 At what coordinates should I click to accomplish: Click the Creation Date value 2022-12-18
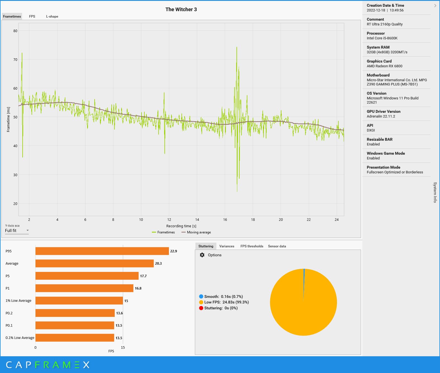coord(376,10)
